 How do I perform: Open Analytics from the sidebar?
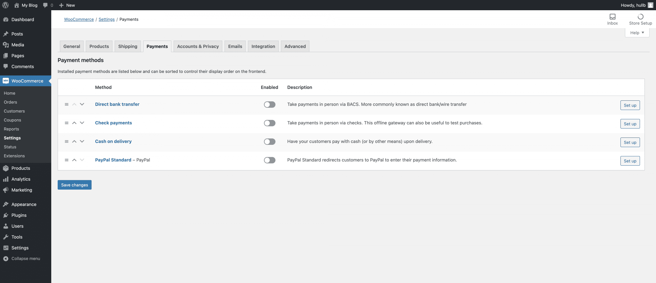[21, 179]
